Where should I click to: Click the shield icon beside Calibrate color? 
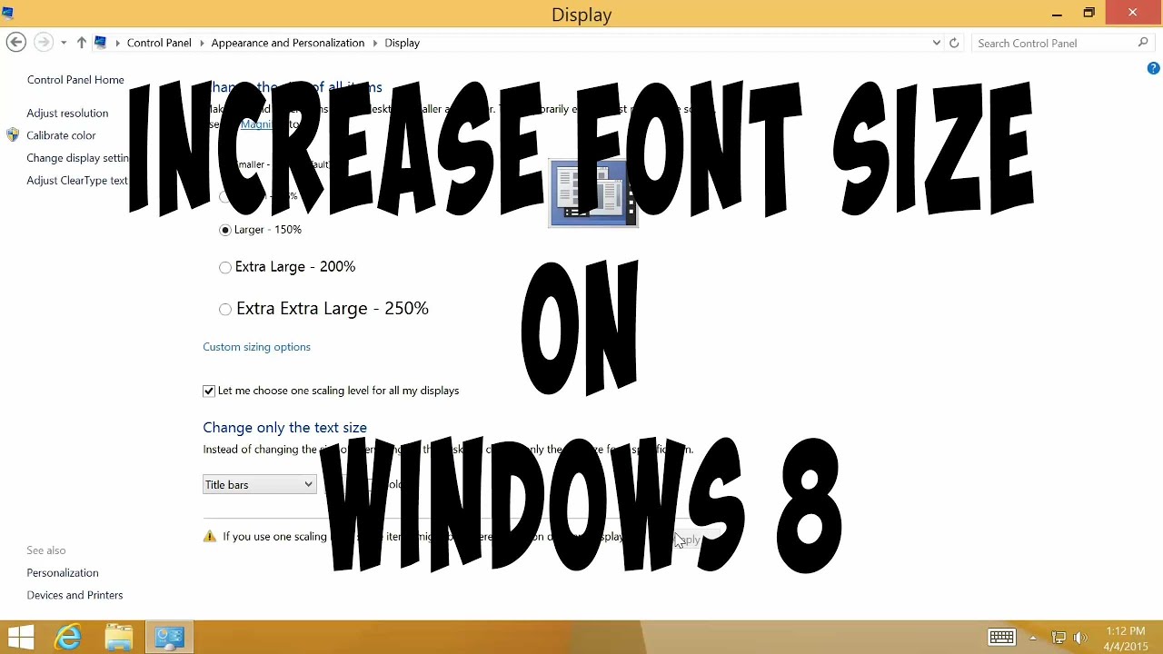[13, 135]
